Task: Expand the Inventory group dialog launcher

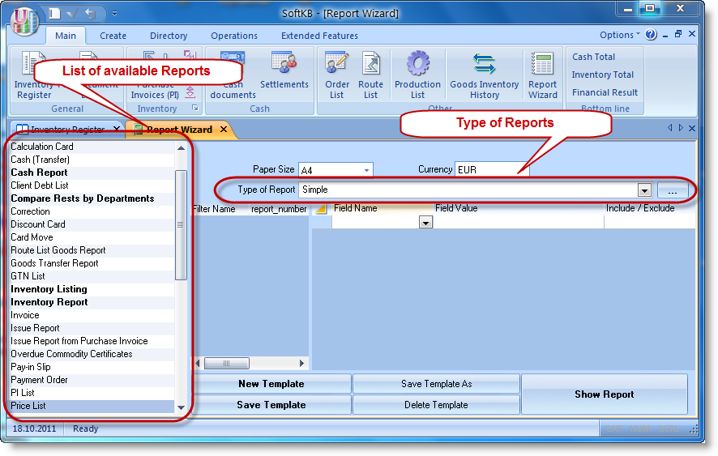Action: click(x=195, y=108)
